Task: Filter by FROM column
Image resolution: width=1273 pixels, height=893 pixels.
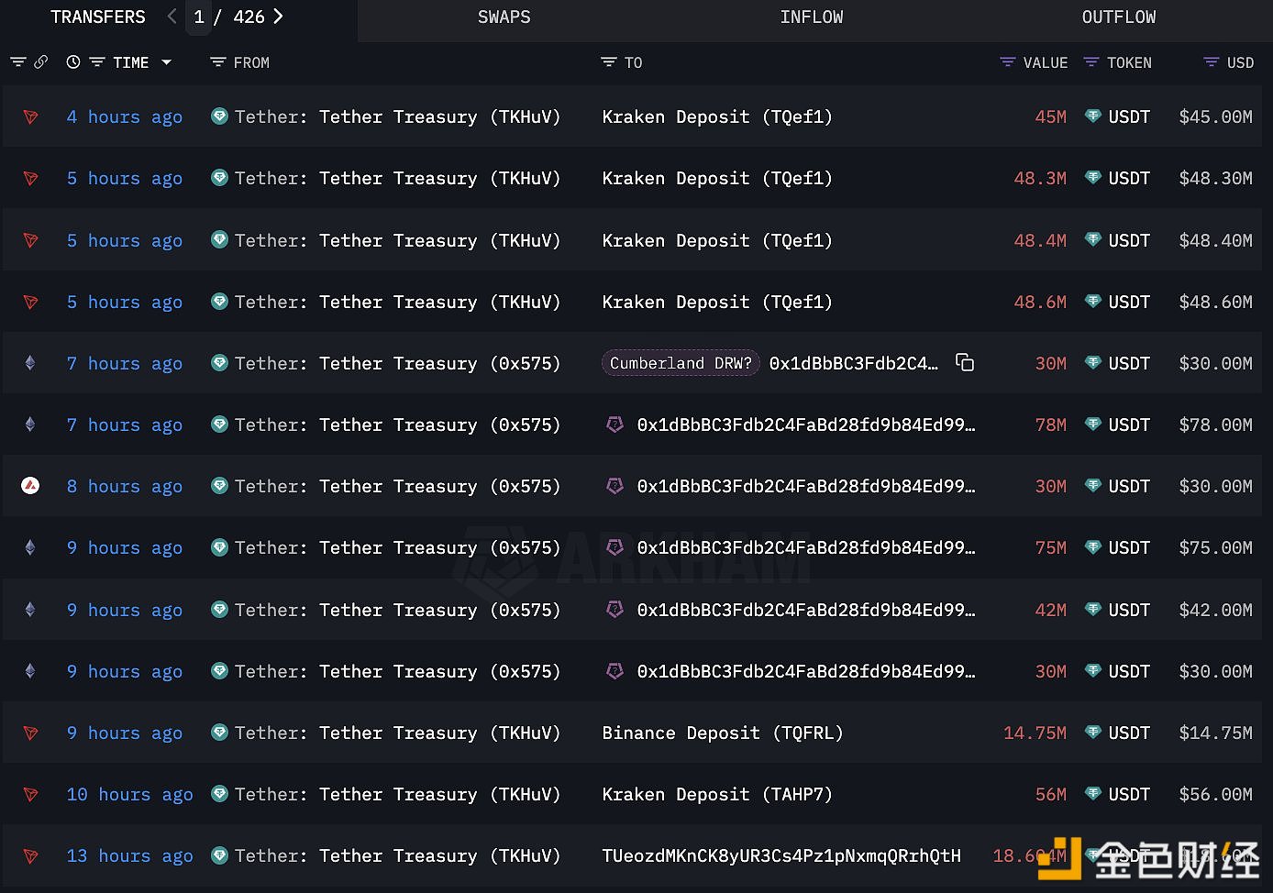Action: point(217,62)
